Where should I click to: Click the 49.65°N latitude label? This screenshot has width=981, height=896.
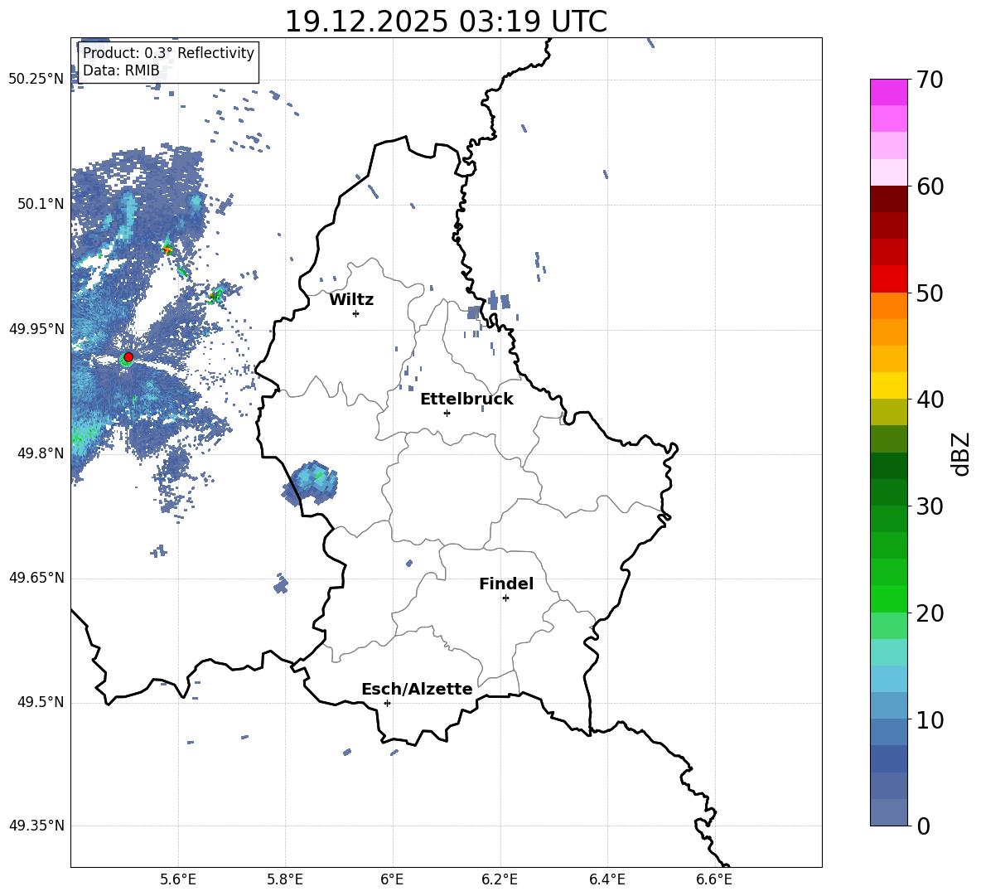click(x=36, y=577)
